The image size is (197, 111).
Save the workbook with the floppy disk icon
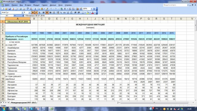click(10, 9)
